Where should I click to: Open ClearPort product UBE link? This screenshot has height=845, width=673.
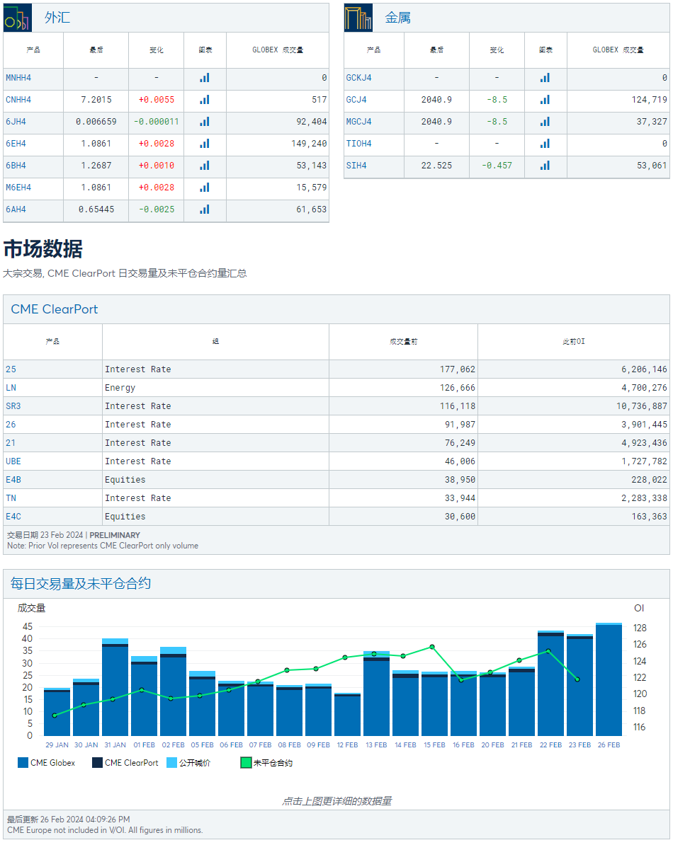pyautogui.click(x=13, y=461)
